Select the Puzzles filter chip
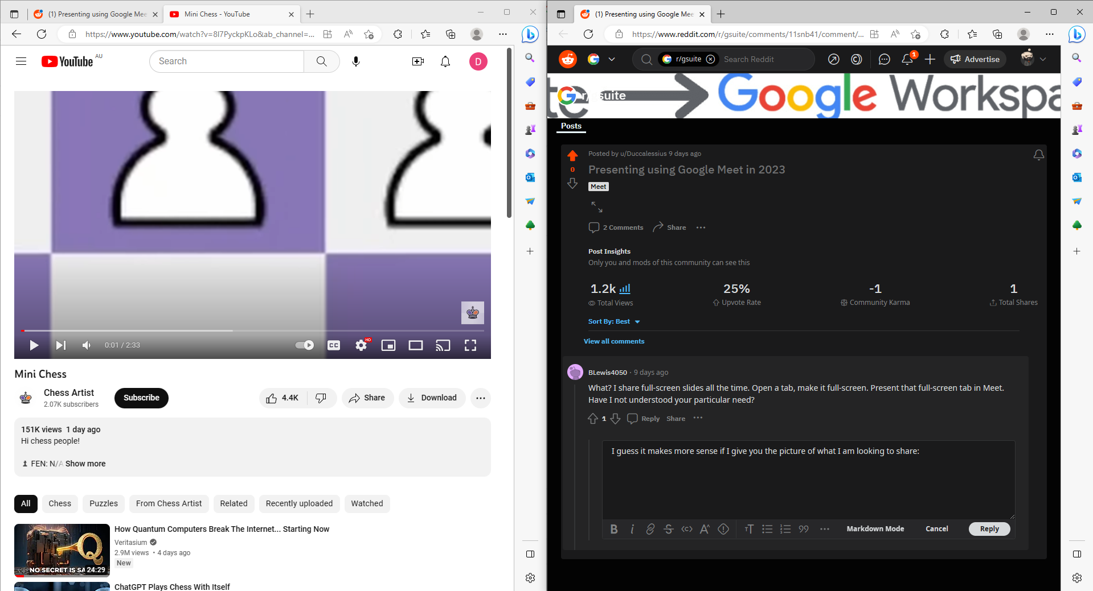This screenshot has height=591, width=1093. click(x=104, y=503)
